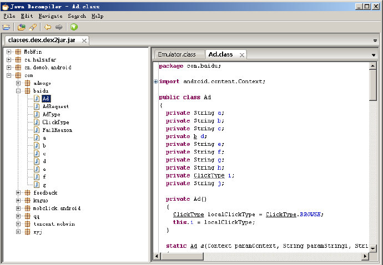Click the feedback package icon

pos(28,192)
